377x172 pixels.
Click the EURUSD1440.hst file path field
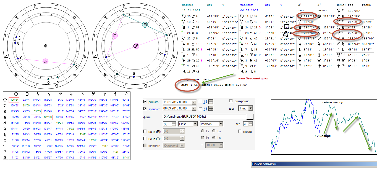point(204,117)
